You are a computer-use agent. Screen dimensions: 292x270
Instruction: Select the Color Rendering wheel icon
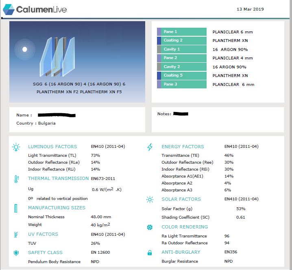[150, 227]
